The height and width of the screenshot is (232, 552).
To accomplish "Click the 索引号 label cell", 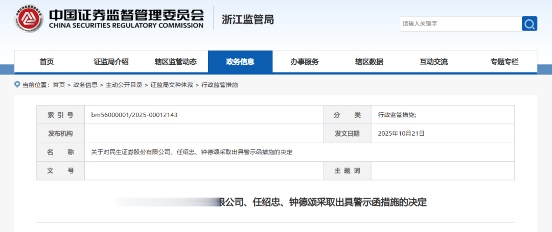I will [60, 115].
